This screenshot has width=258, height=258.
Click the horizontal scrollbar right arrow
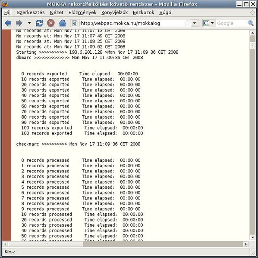246,244
